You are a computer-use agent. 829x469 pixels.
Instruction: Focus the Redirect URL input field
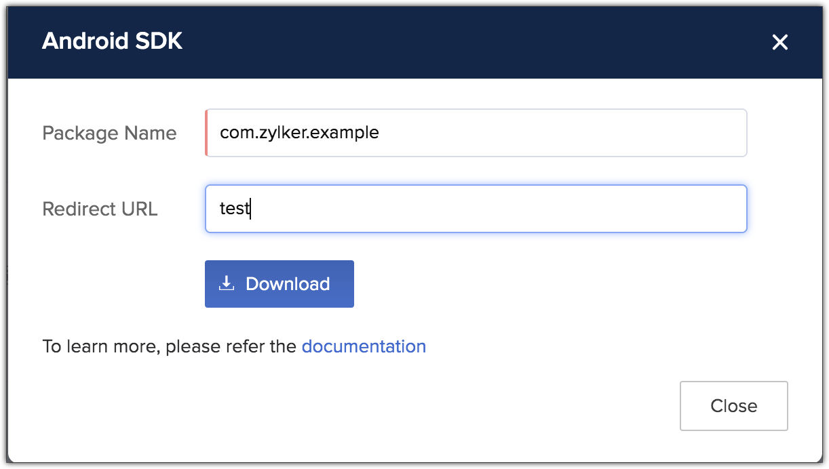pyautogui.click(x=475, y=209)
